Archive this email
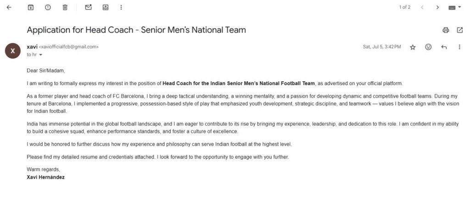Screen dimensions: 470x197 tap(31, 7)
